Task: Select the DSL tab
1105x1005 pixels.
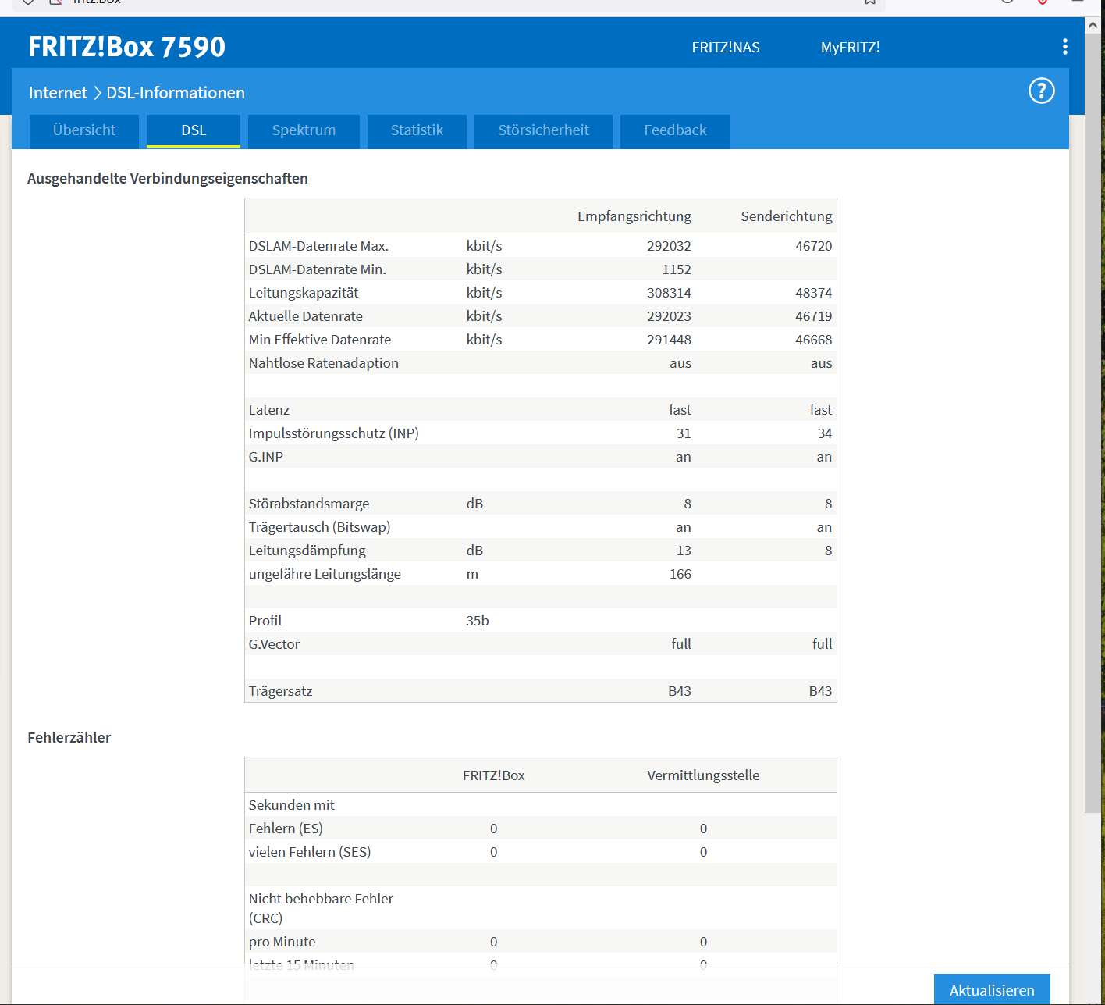Action: pyautogui.click(x=194, y=130)
